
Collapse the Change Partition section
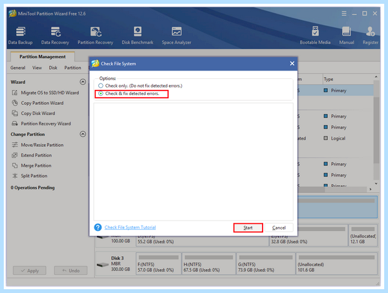[x=83, y=134]
